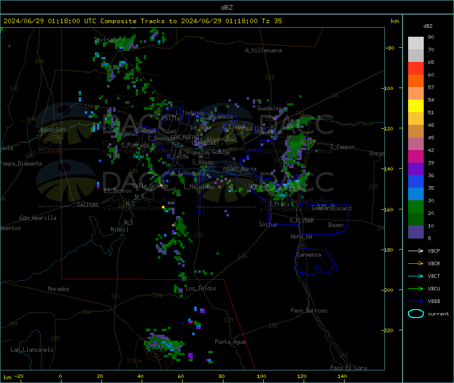
Task: Click the 'dBZ' title at top
Action: pos(226,8)
